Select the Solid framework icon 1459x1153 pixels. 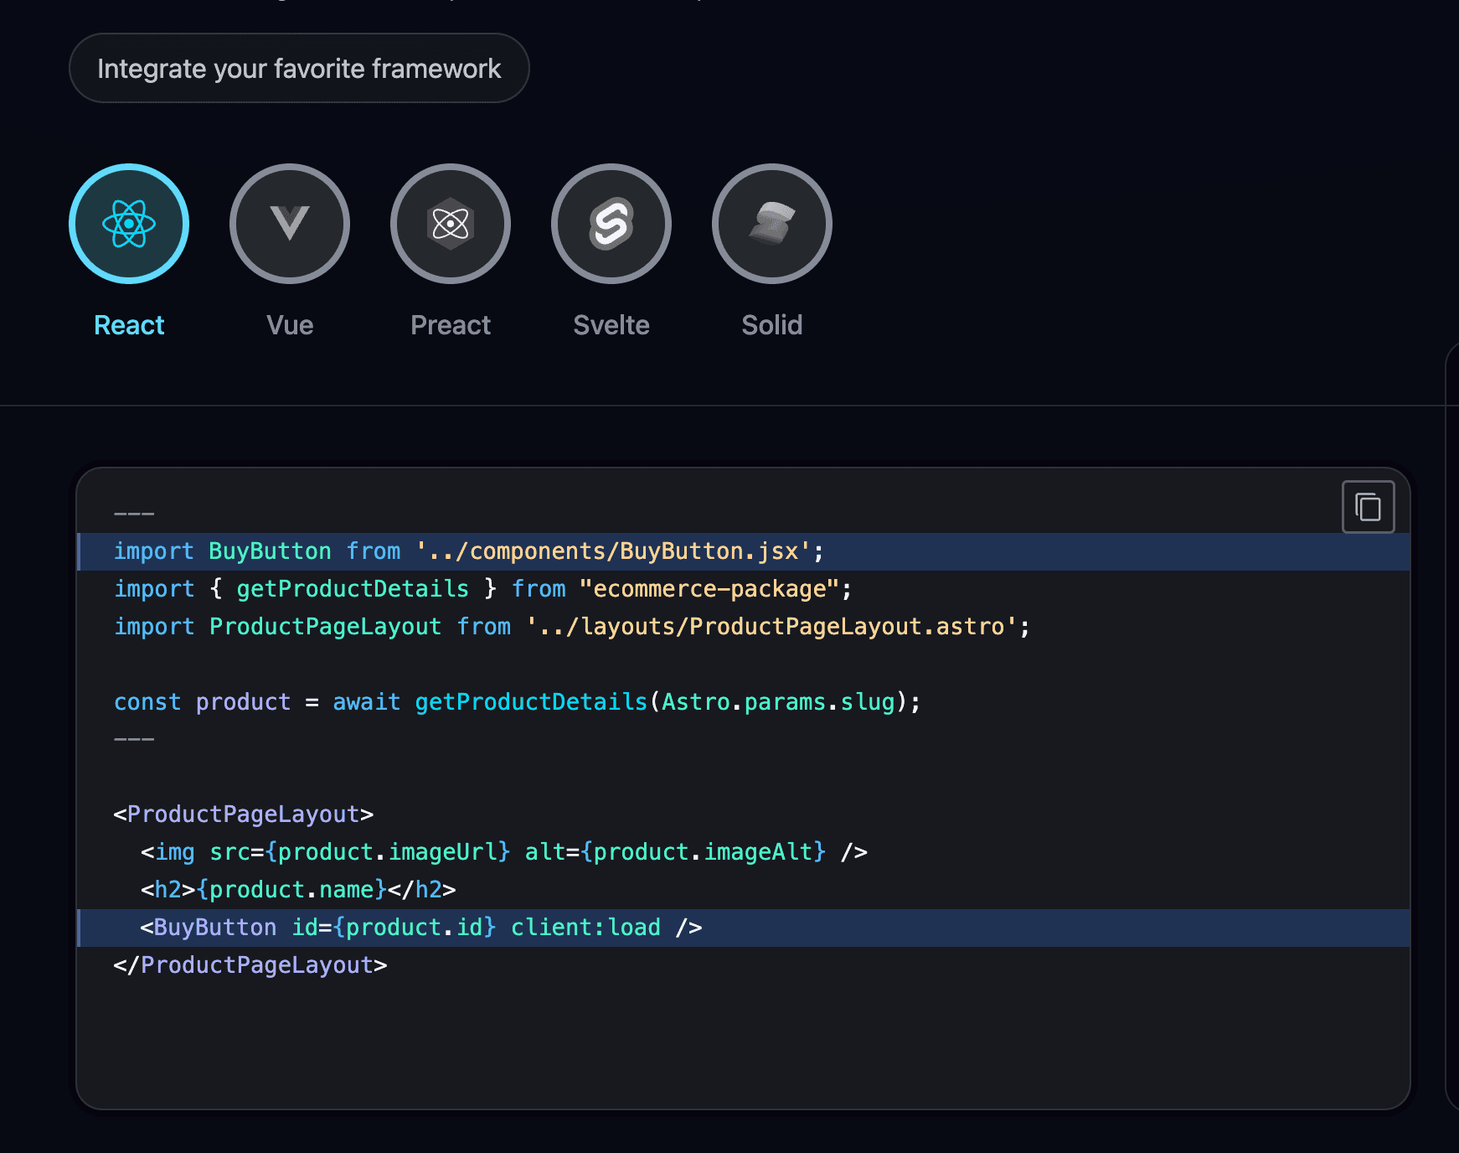tap(772, 224)
